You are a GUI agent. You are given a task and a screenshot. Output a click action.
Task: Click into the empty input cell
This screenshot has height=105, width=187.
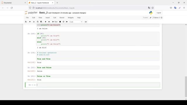pyautogui.click(x=98, y=85)
